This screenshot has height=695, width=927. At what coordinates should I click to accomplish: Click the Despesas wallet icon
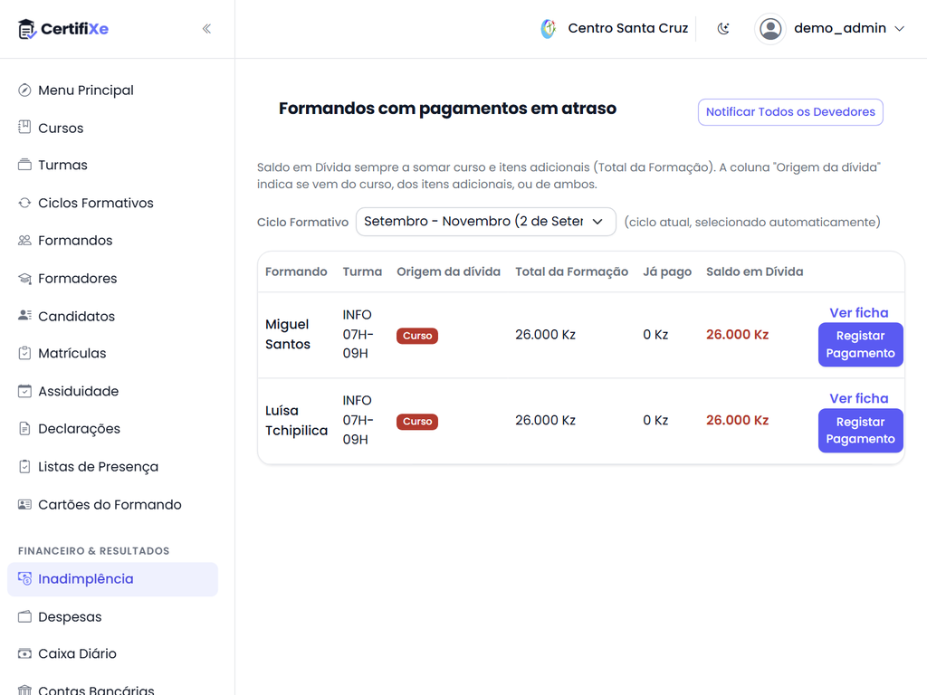[x=24, y=616]
